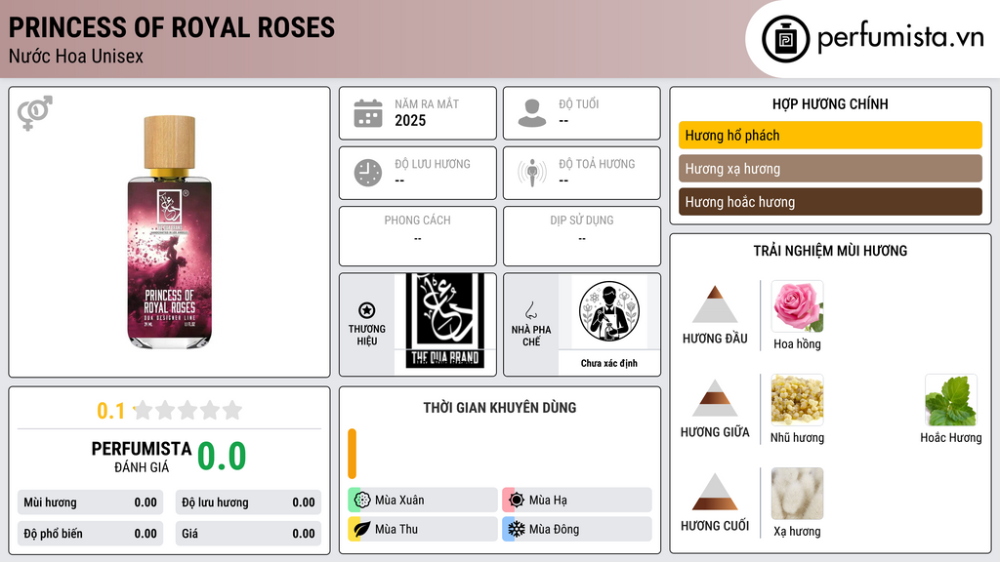Click the five-star rating row

point(188,410)
